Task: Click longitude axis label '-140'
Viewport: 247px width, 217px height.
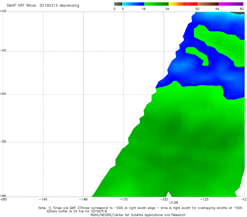Action: point(83,199)
